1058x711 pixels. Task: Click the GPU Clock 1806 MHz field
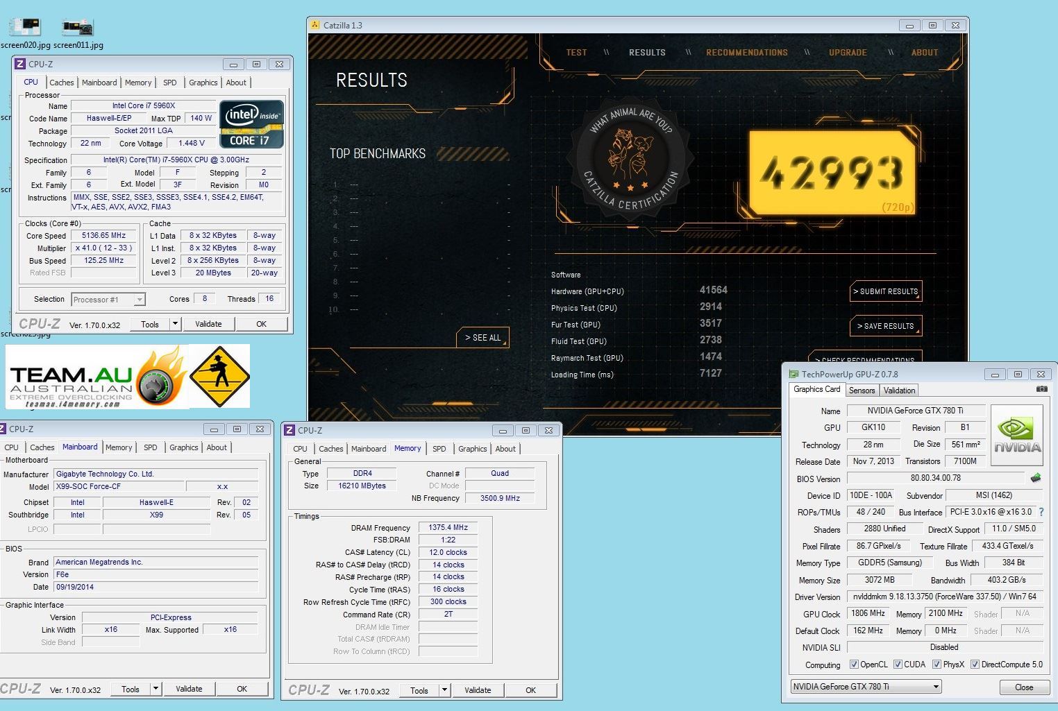[x=868, y=613]
